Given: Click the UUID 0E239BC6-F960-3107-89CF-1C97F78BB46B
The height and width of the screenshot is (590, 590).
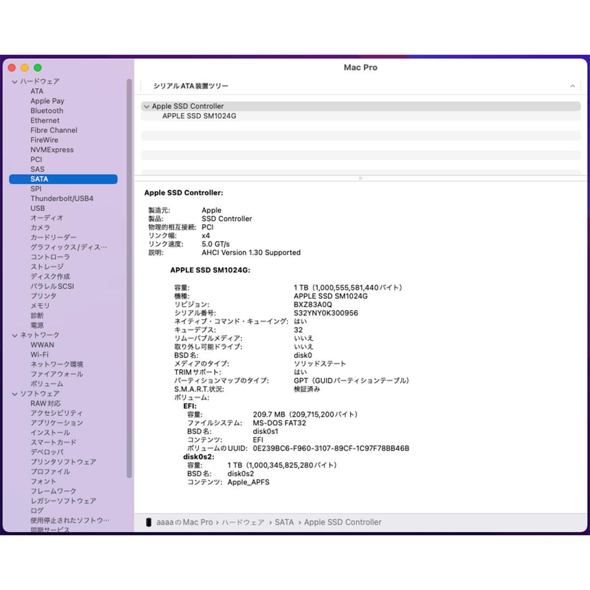Looking at the screenshot, I should tap(331, 449).
